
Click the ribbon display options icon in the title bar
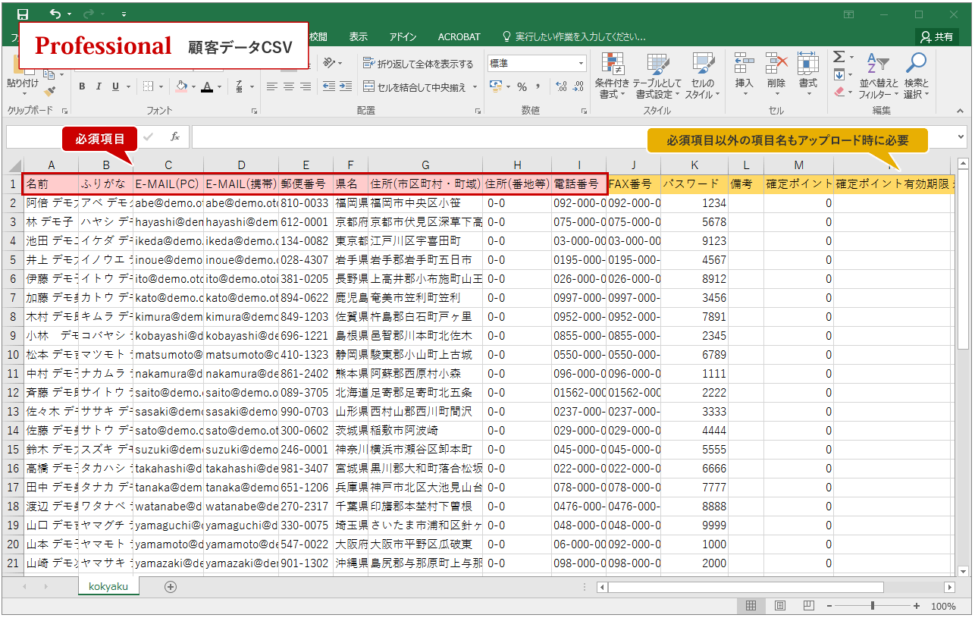850,14
